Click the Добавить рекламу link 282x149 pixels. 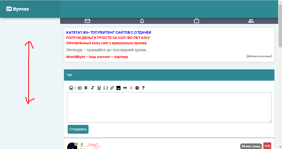tap(259, 56)
